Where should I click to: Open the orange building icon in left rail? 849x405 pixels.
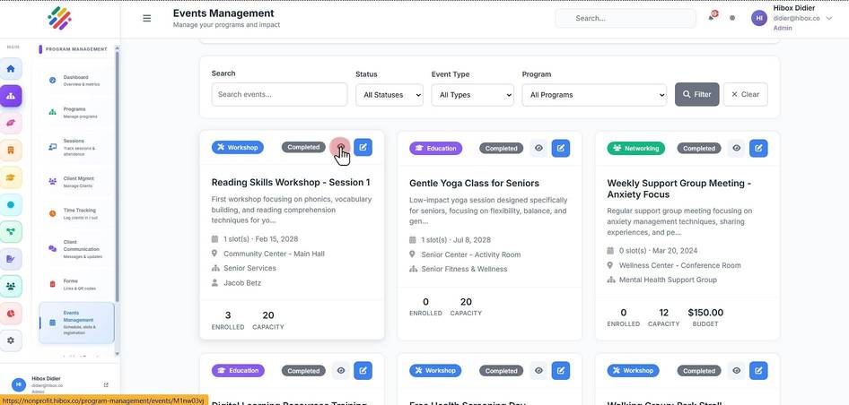tap(11, 151)
